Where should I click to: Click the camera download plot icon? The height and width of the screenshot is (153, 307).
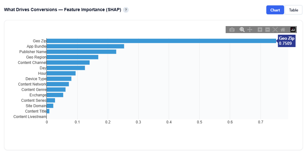[232, 30]
